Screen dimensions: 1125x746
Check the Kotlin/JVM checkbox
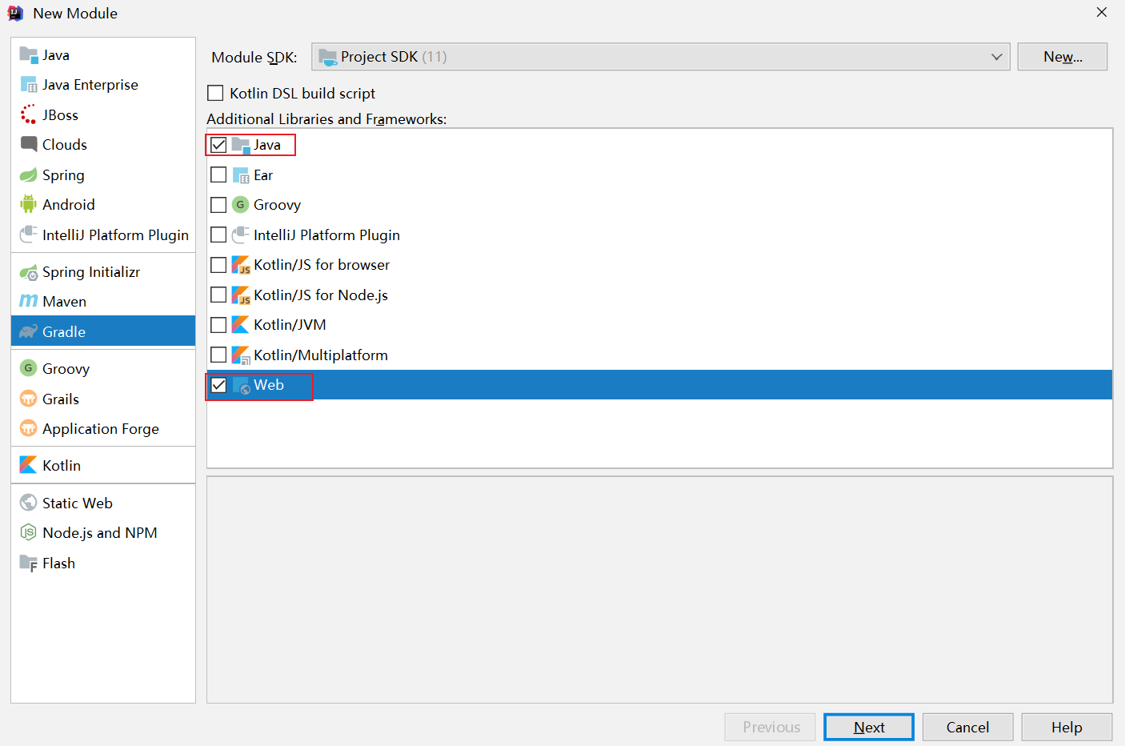(x=218, y=325)
